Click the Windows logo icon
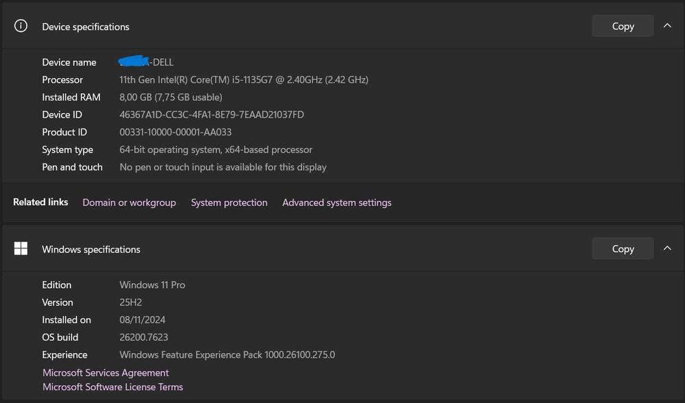The width and height of the screenshot is (685, 403). pos(21,249)
